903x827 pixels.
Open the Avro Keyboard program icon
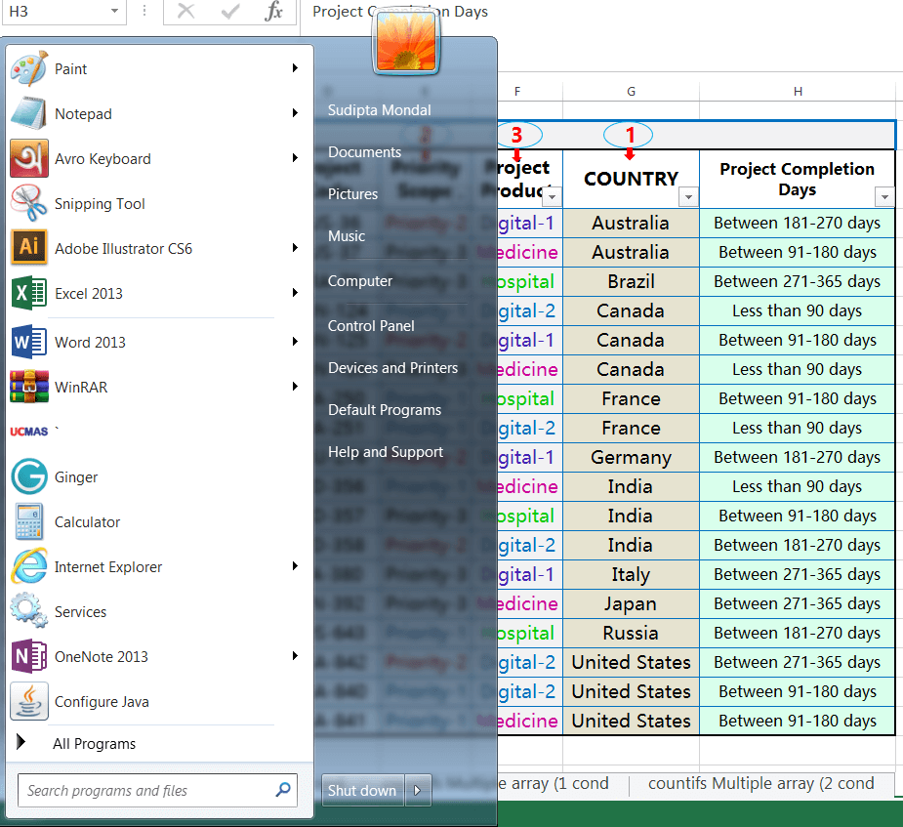point(28,159)
